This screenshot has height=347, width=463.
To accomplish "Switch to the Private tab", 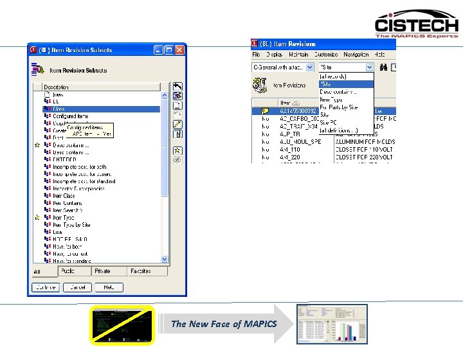I will pos(109,271).
